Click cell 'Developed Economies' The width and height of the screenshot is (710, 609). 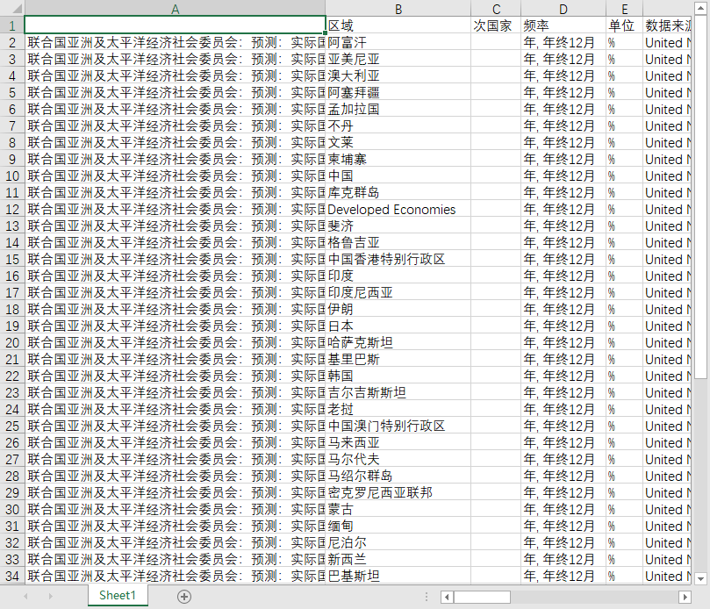coord(398,209)
